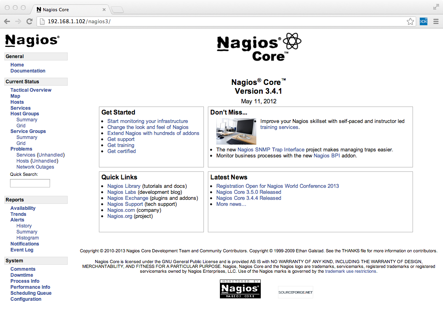
Task: Bookmark this page with the star icon
Action: pos(410,22)
